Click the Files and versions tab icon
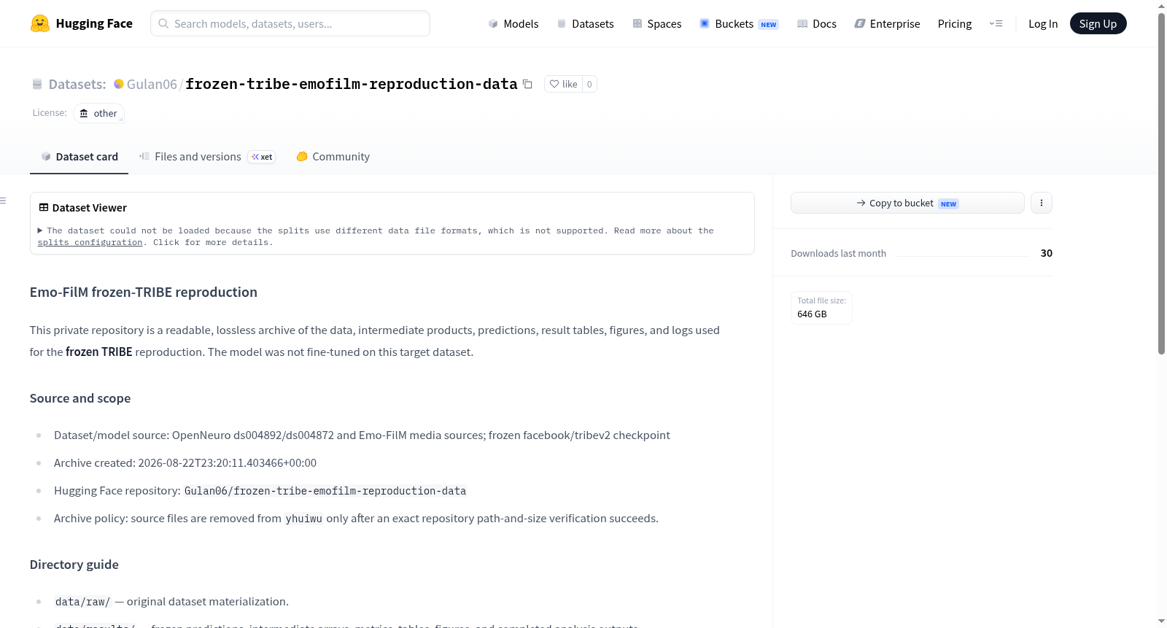Image resolution: width=1167 pixels, height=628 pixels. tap(144, 156)
